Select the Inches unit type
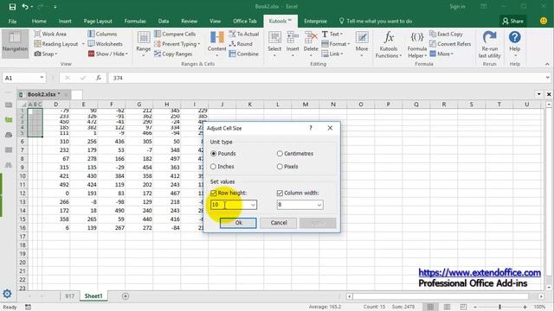The width and height of the screenshot is (554, 311). click(222, 167)
